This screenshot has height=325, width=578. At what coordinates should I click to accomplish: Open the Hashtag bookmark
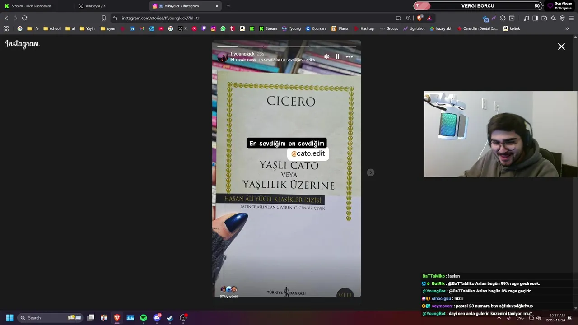tap(364, 28)
